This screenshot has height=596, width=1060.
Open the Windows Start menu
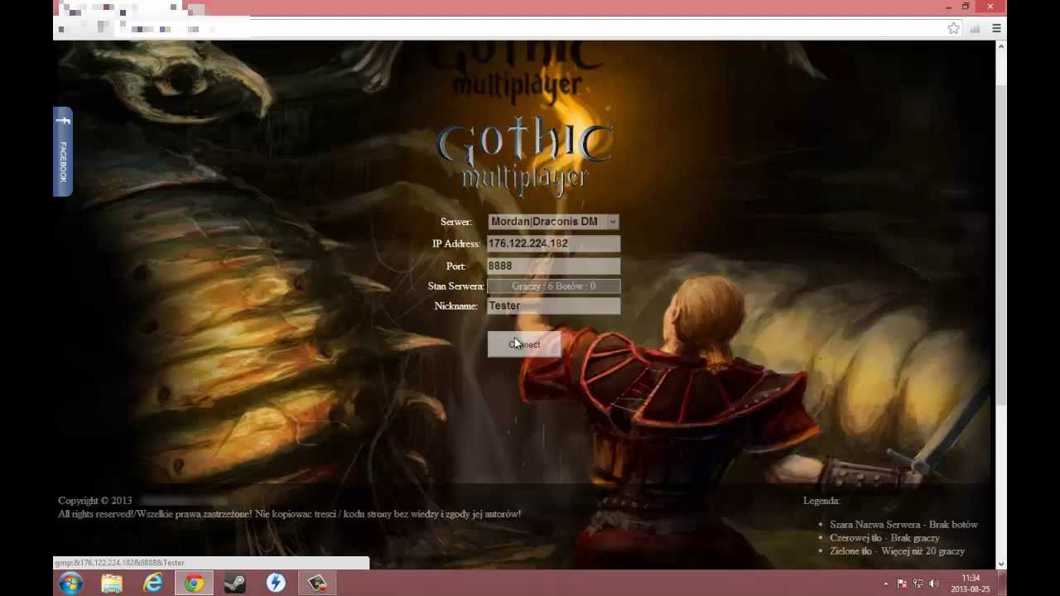click(70, 584)
